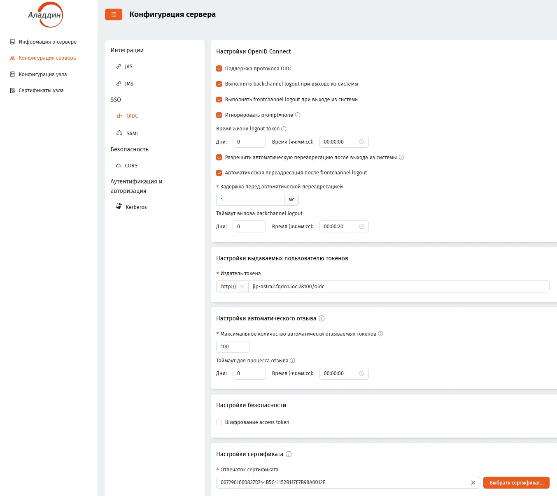Screen dimensions: 557x496
Task: Clear the certificate thumbprint with X icon
Action: tap(473, 482)
